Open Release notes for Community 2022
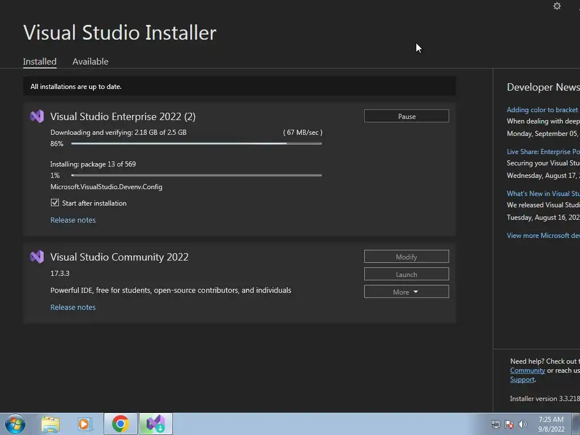The image size is (580, 435). 73,308
